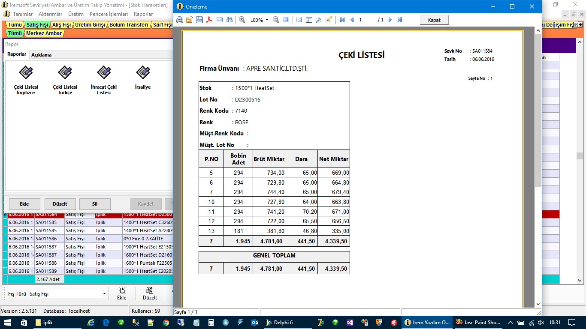Open a report file via the folder icon

click(190, 20)
